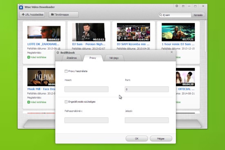Screen dimensions: 225x150
Task: Click download checkmark icon for LOTFI DK
Action: click(x=29, y=57)
